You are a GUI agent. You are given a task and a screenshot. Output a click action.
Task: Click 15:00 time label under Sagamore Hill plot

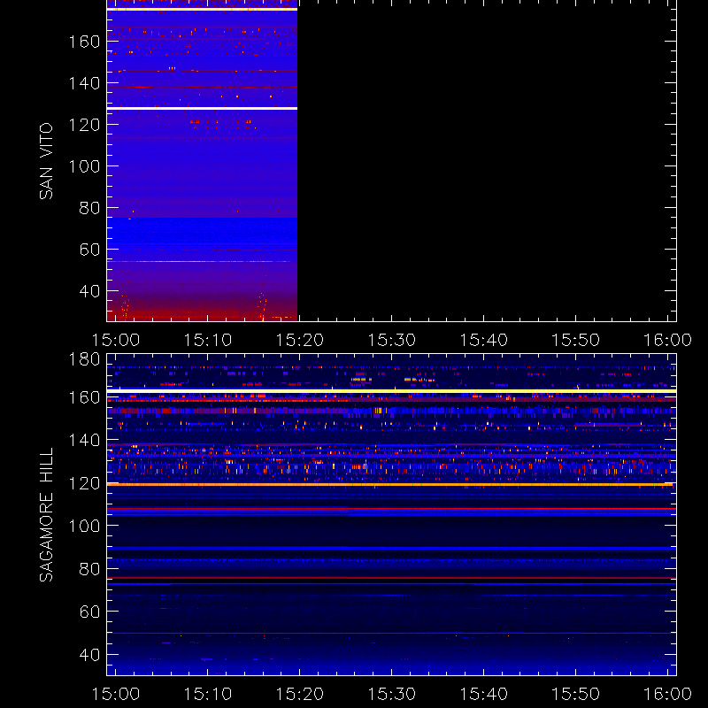(x=116, y=694)
